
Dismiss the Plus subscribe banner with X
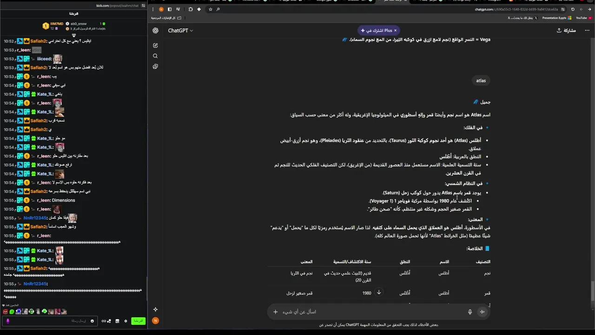(396, 31)
